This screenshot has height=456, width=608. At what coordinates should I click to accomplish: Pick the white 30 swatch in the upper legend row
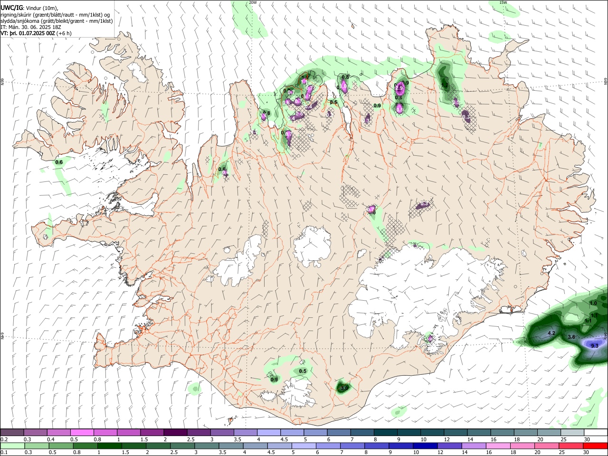coord(595,432)
